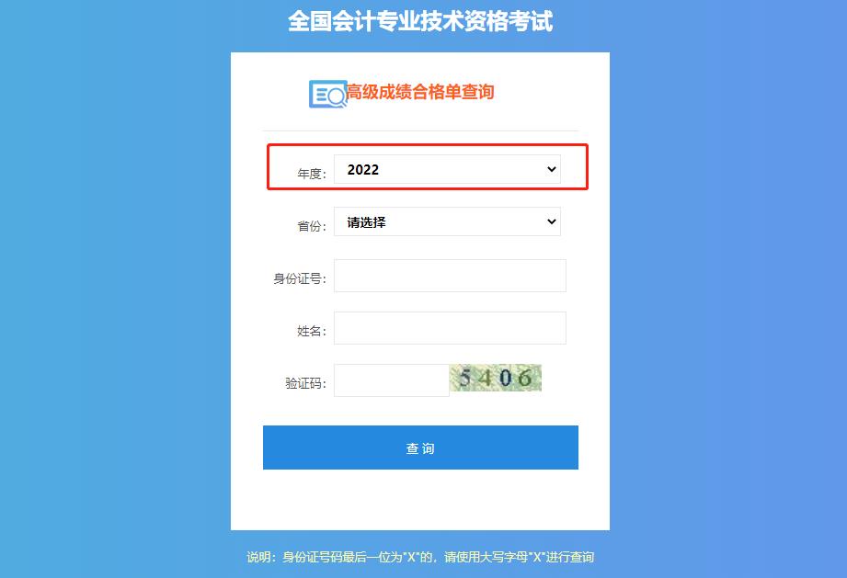Focus the 验证码 captcha input field

(x=391, y=380)
